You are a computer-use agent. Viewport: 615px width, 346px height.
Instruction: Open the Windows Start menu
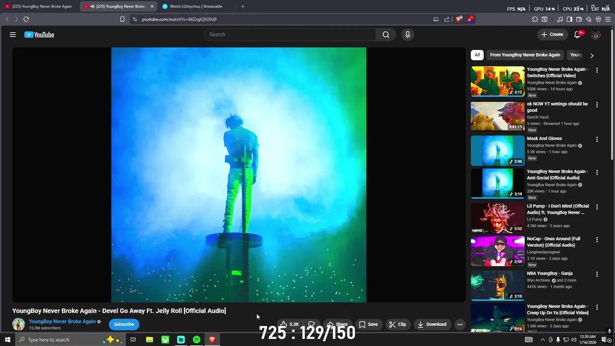point(7,340)
